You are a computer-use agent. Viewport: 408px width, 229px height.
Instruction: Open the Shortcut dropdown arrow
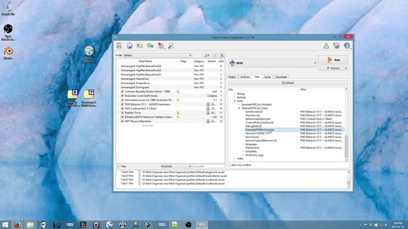tap(346, 68)
